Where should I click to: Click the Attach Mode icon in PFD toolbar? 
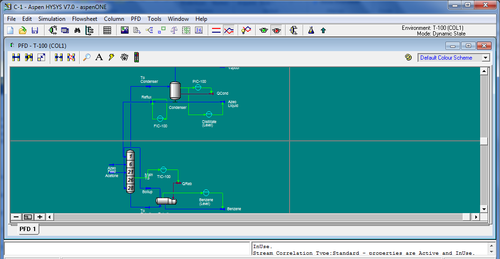point(16,57)
